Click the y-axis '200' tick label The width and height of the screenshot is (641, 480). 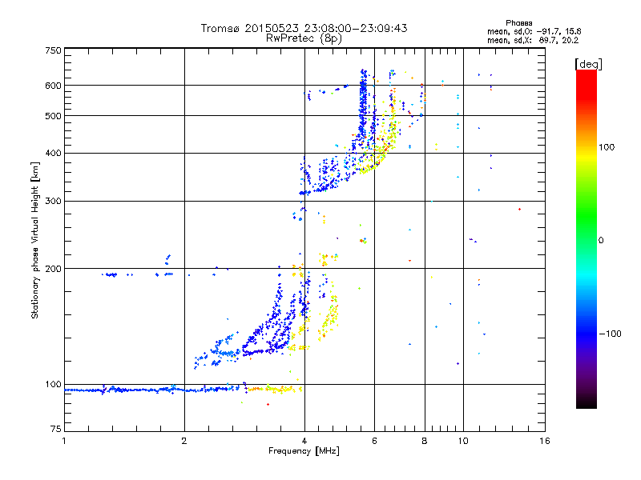[x=53, y=269]
